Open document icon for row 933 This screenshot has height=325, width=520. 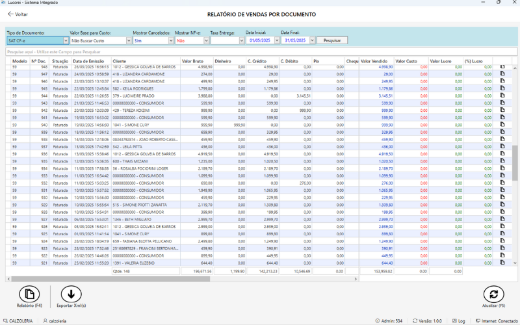(x=502, y=175)
